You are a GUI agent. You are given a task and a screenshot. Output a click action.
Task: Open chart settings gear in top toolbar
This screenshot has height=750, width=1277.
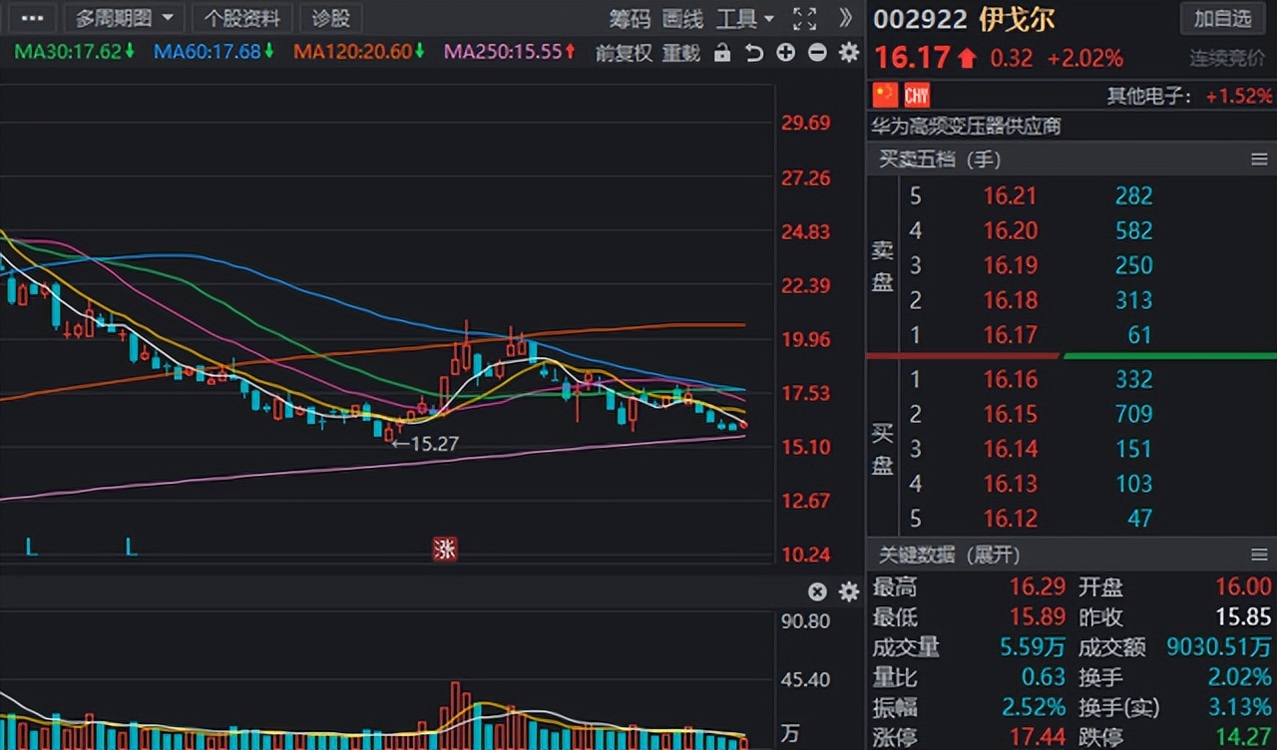tap(849, 53)
